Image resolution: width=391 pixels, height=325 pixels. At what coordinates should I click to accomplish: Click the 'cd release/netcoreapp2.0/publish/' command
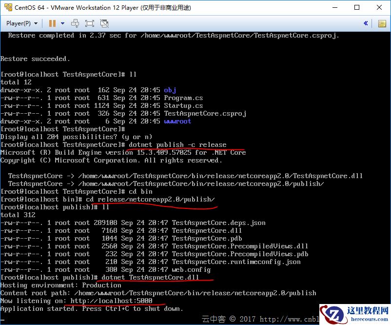tap(150, 199)
